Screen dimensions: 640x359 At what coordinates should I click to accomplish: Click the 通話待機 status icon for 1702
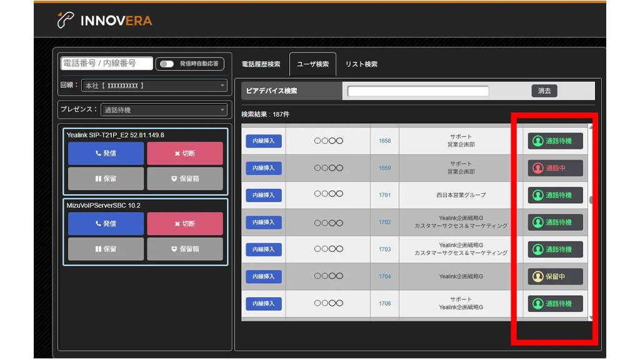tap(538, 222)
